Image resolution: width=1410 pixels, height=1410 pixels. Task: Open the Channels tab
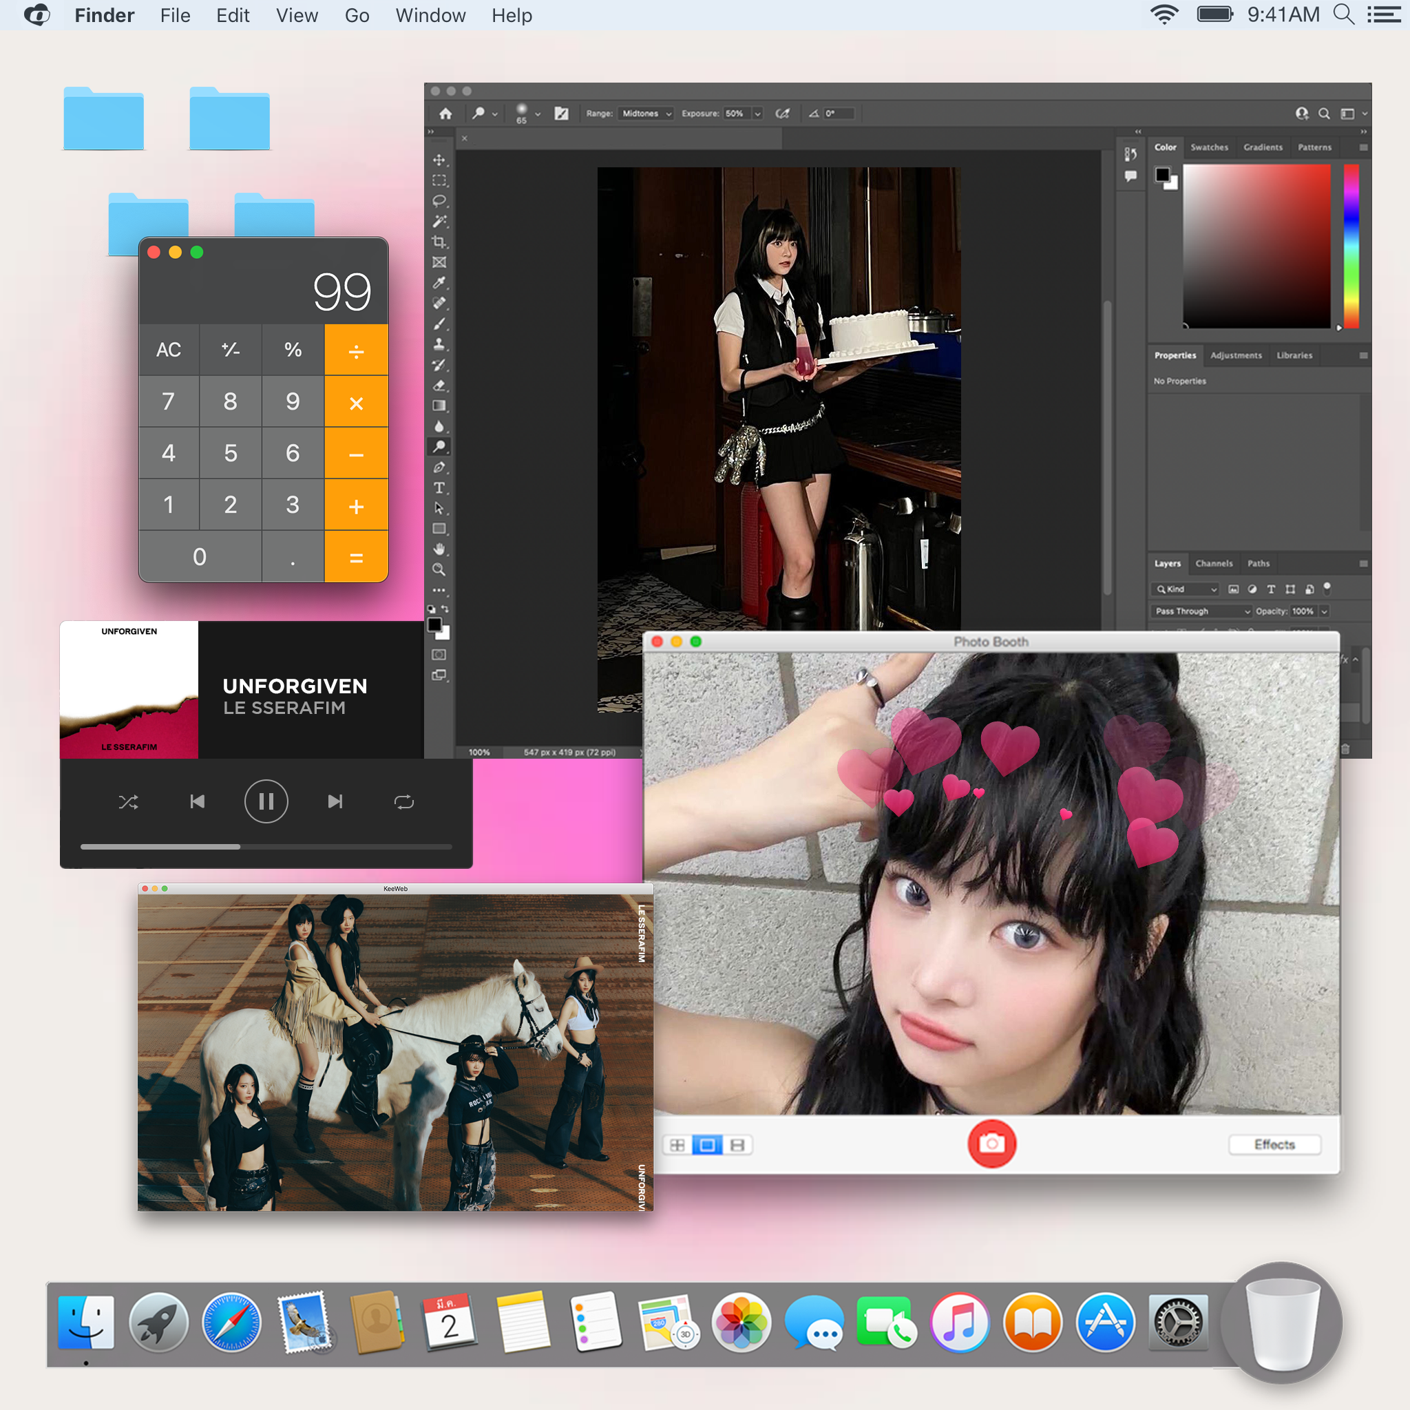(x=1214, y=563)
